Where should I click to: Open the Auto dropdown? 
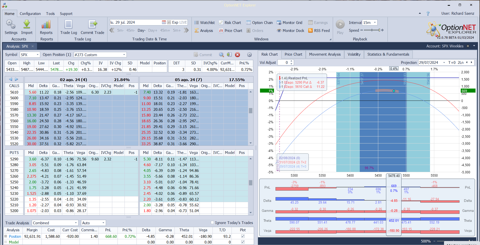[103, 223]
